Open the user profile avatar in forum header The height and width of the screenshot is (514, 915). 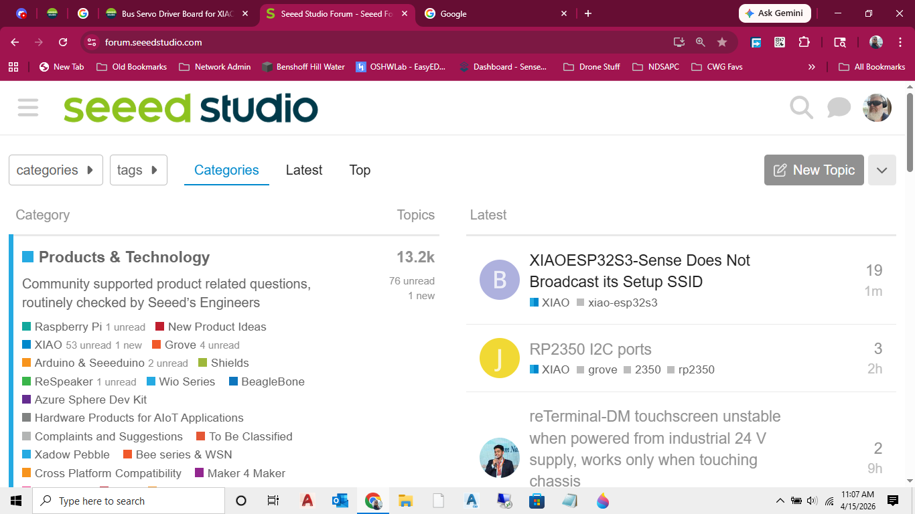[x=877, y=108]
